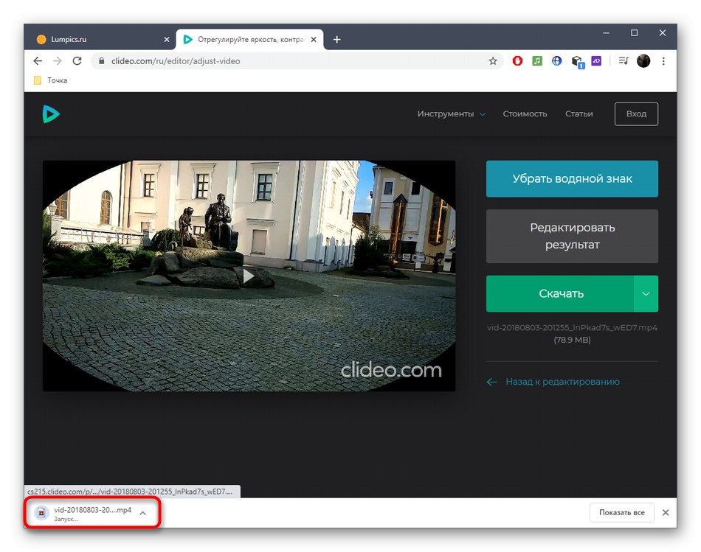This screenshot has width=701, height=552.
Task: Click the file name text vid-20180803-201255_InPkad7s_wED7.mp4
Action: click(x=572, y=327)
